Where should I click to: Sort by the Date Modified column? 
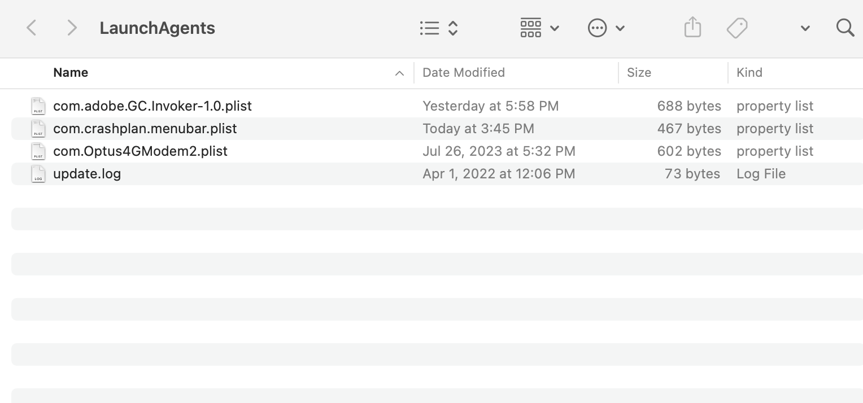[464, 72]
